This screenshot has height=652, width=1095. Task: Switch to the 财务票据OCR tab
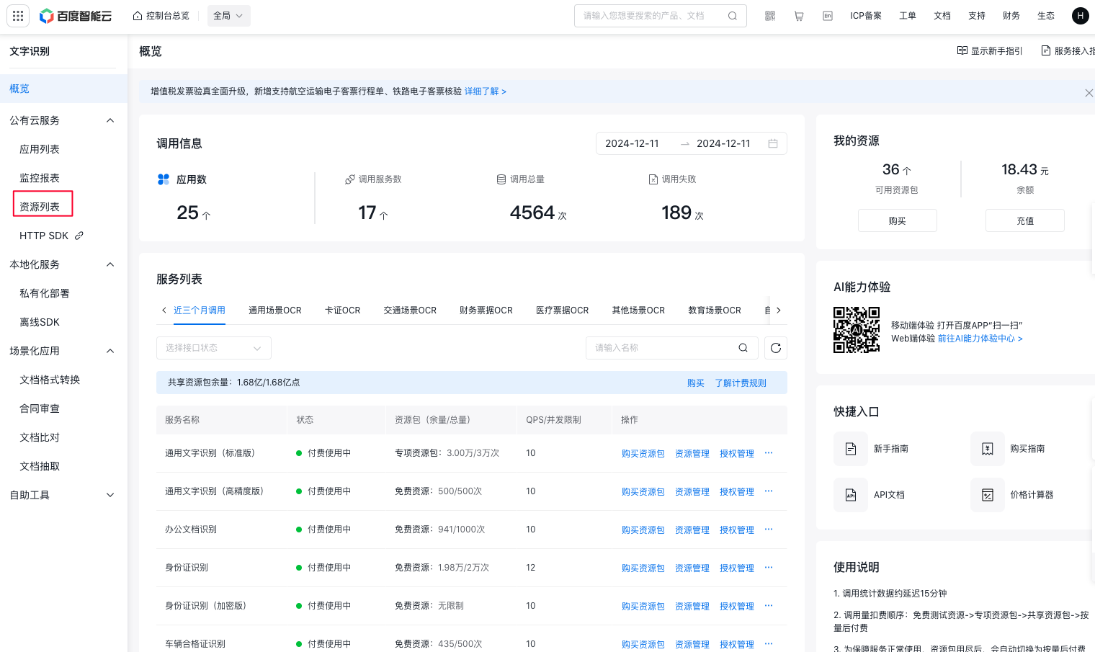[486, 311]
